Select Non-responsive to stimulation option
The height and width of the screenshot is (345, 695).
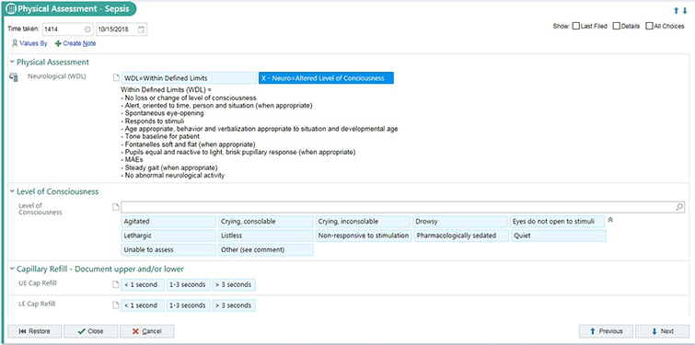tap(364, 236)
